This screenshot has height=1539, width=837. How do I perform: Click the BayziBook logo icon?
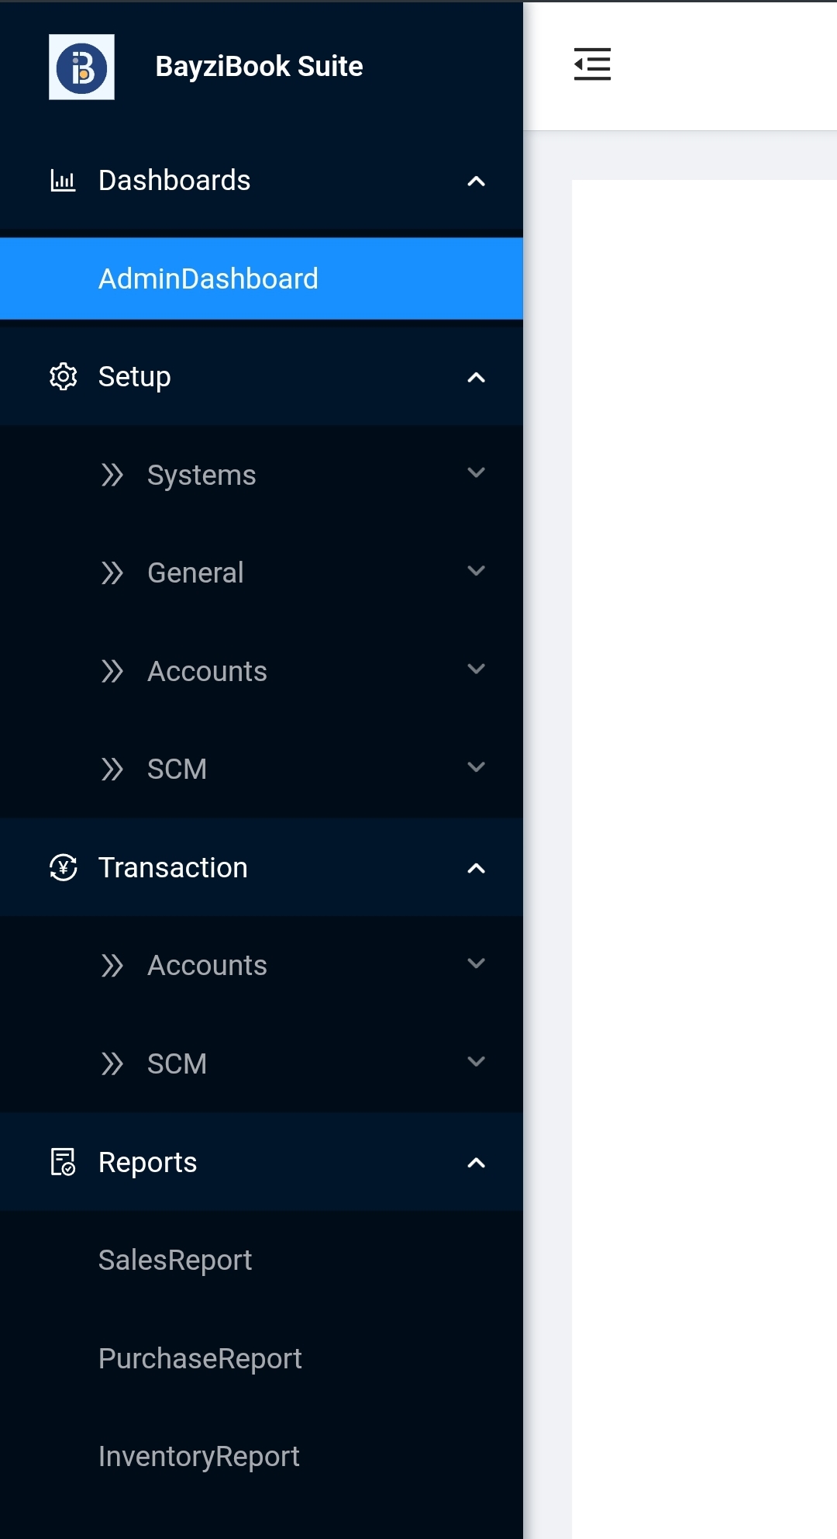(x=81, y=67)
